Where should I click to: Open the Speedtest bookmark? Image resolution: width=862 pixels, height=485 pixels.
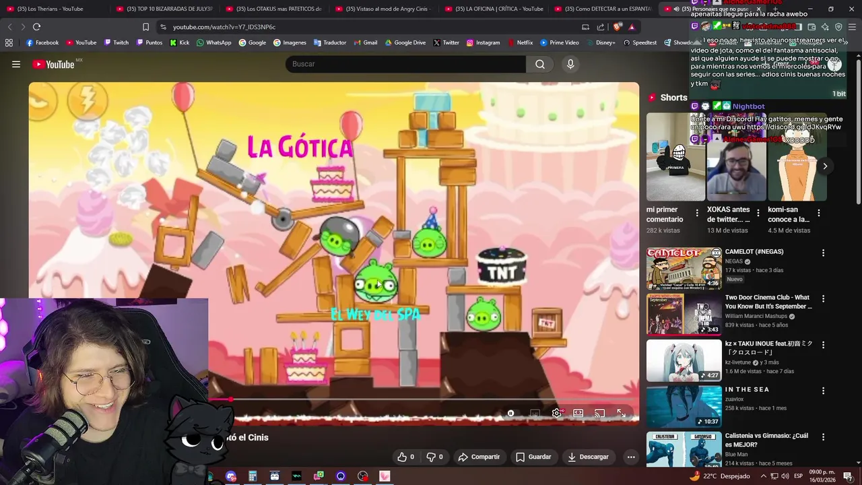click(x=640, y=42)
